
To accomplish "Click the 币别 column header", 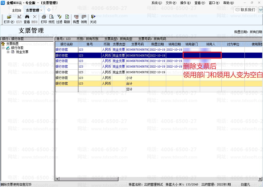I will [107, 44].
